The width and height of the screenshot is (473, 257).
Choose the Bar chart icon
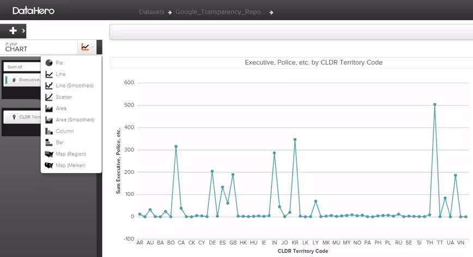pyautogui.click(x=49, y=143)
